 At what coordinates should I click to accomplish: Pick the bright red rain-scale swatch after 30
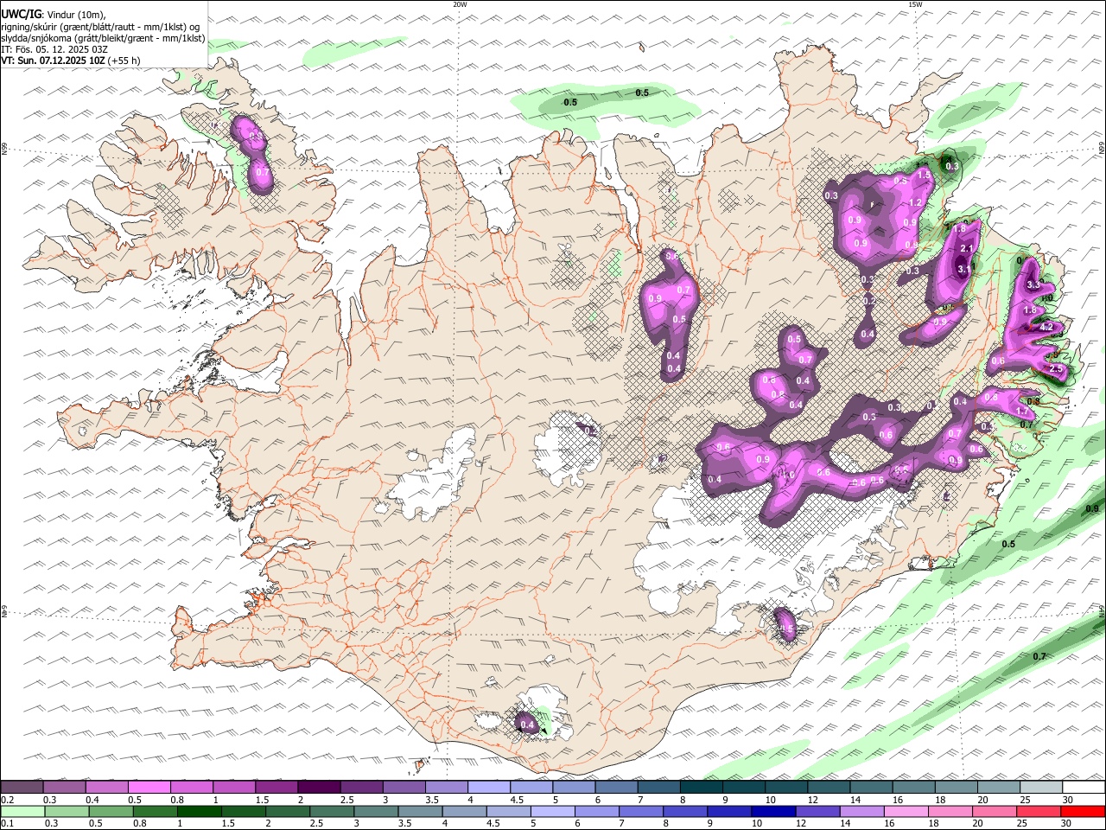pyautogui.click(x=1084, y=811)
